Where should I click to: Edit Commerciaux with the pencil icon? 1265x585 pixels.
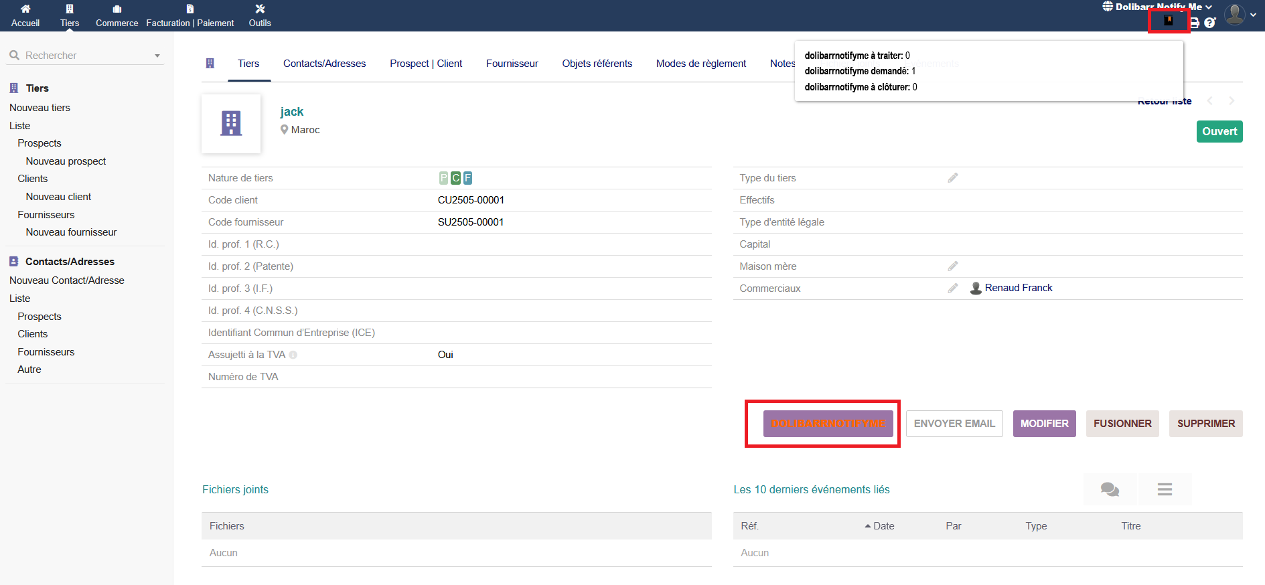[x=952, y=288]
